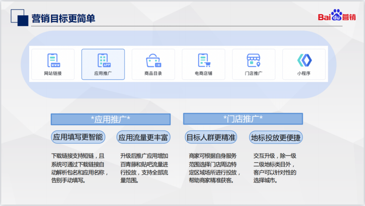Click the 地标投放更便捷 pill

tap(276, 138)
